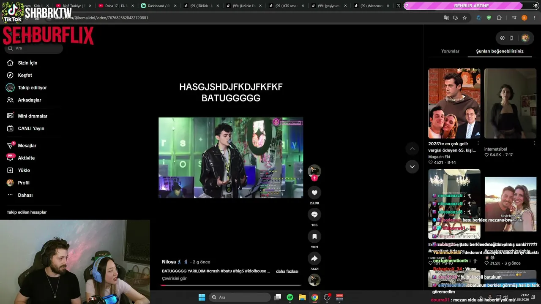Open spinning sound disc below share count
Viewport: 541px width, 304px height.
[314, 280]
